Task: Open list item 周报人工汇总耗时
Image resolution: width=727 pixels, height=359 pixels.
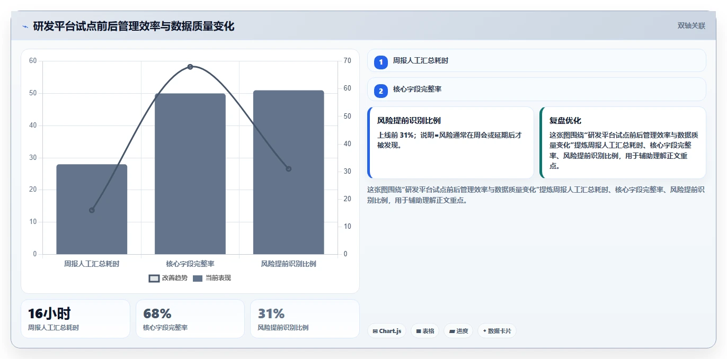Action: pyautogui.click(x=537, y=60)
